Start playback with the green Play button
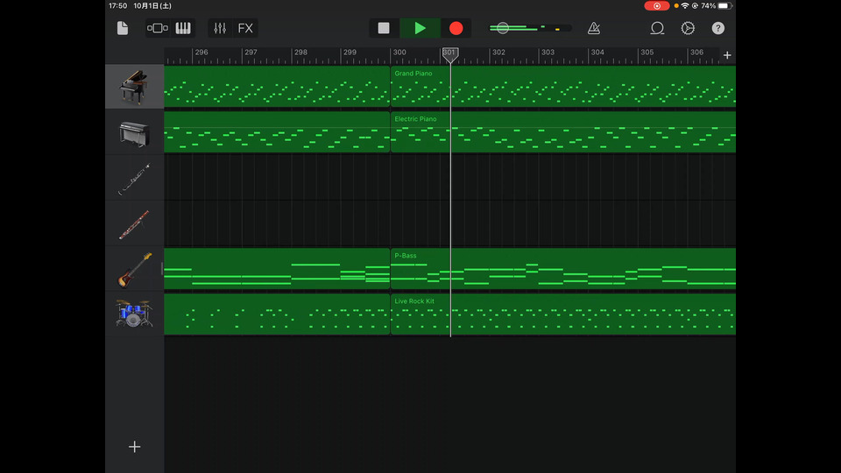 click(420, 28)
